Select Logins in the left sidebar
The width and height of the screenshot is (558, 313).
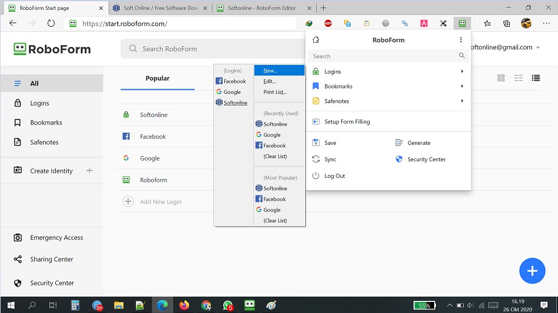pyautogui.click(x=52, y=103)
